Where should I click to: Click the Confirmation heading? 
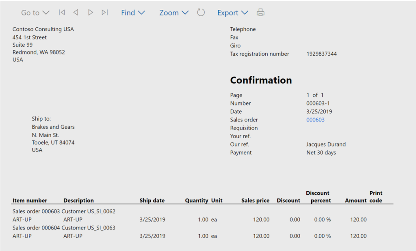pyautogui.click(x=261, y=80)
